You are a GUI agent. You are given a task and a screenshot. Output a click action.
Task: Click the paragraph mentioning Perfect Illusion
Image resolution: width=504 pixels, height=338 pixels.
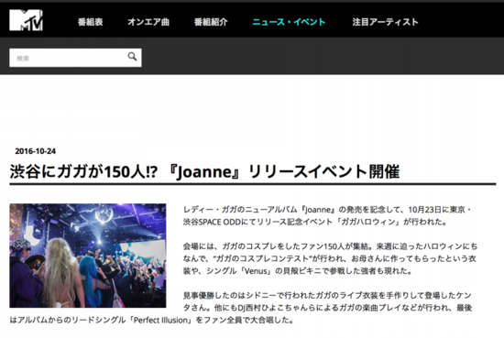241,308
